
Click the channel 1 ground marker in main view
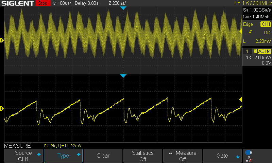pos(2,40)
